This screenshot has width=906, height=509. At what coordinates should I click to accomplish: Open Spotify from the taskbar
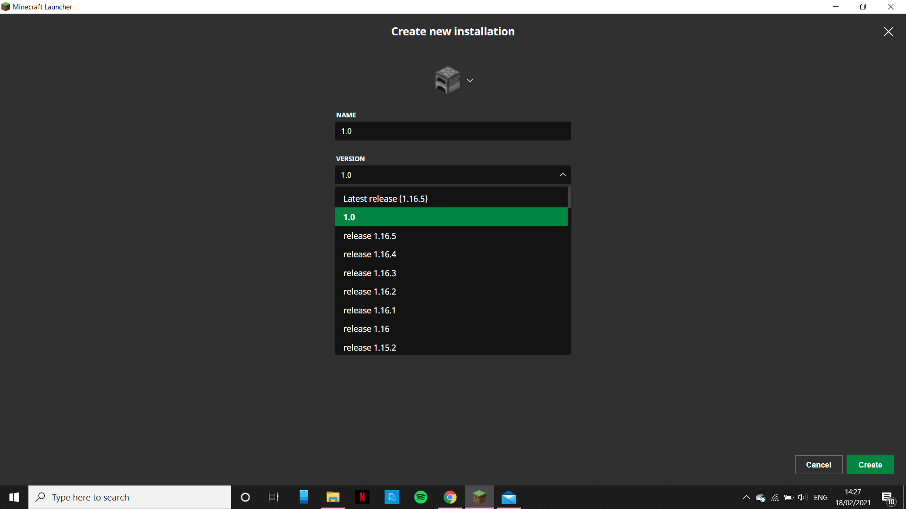[420, 497]
